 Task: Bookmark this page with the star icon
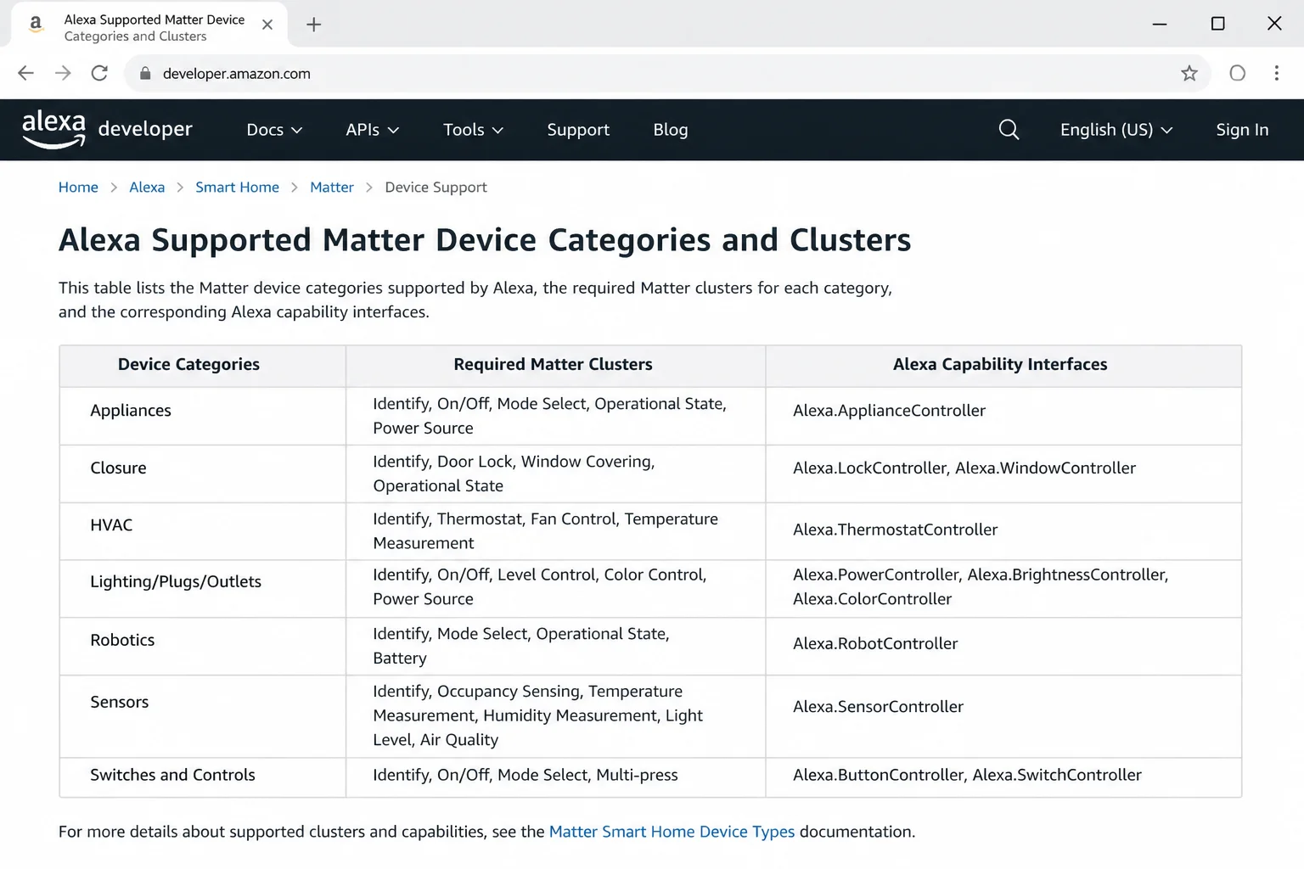[1189, 73]
